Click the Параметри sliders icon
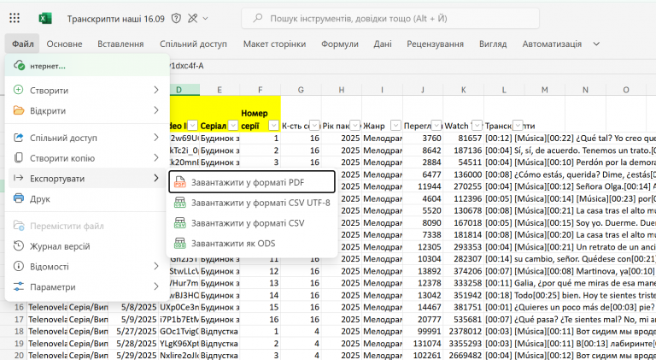Image resolution: width=656 pixels, height=360 pixels. coord(19,286)
